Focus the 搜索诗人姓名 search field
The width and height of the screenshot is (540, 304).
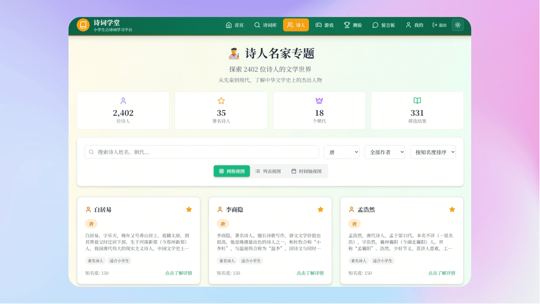202,152
